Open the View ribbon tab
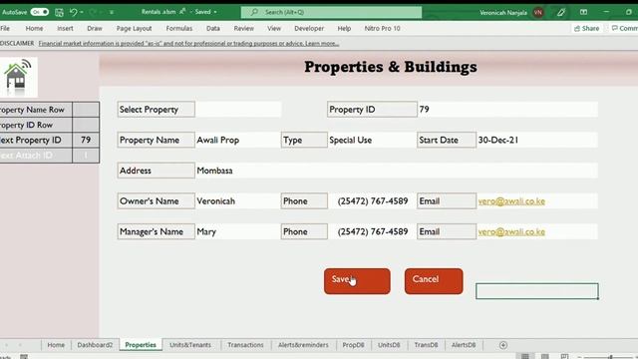Screen dimensions: 638x359 274,29
